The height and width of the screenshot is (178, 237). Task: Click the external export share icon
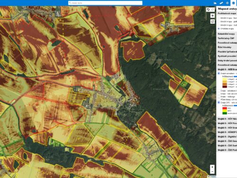pyautogui.click(x=212, y=21)
